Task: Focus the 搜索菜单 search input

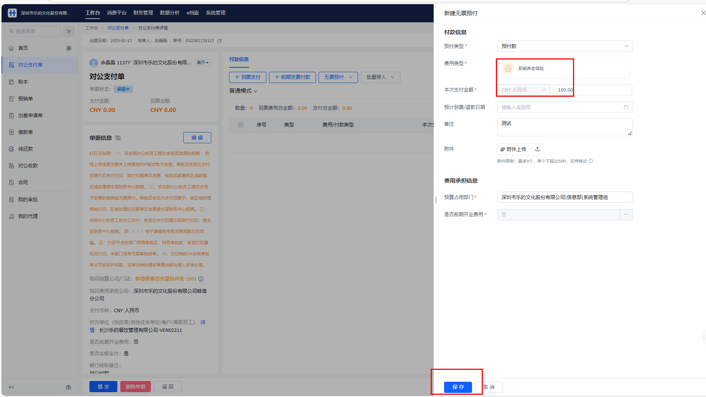Action: click(33, 31)
